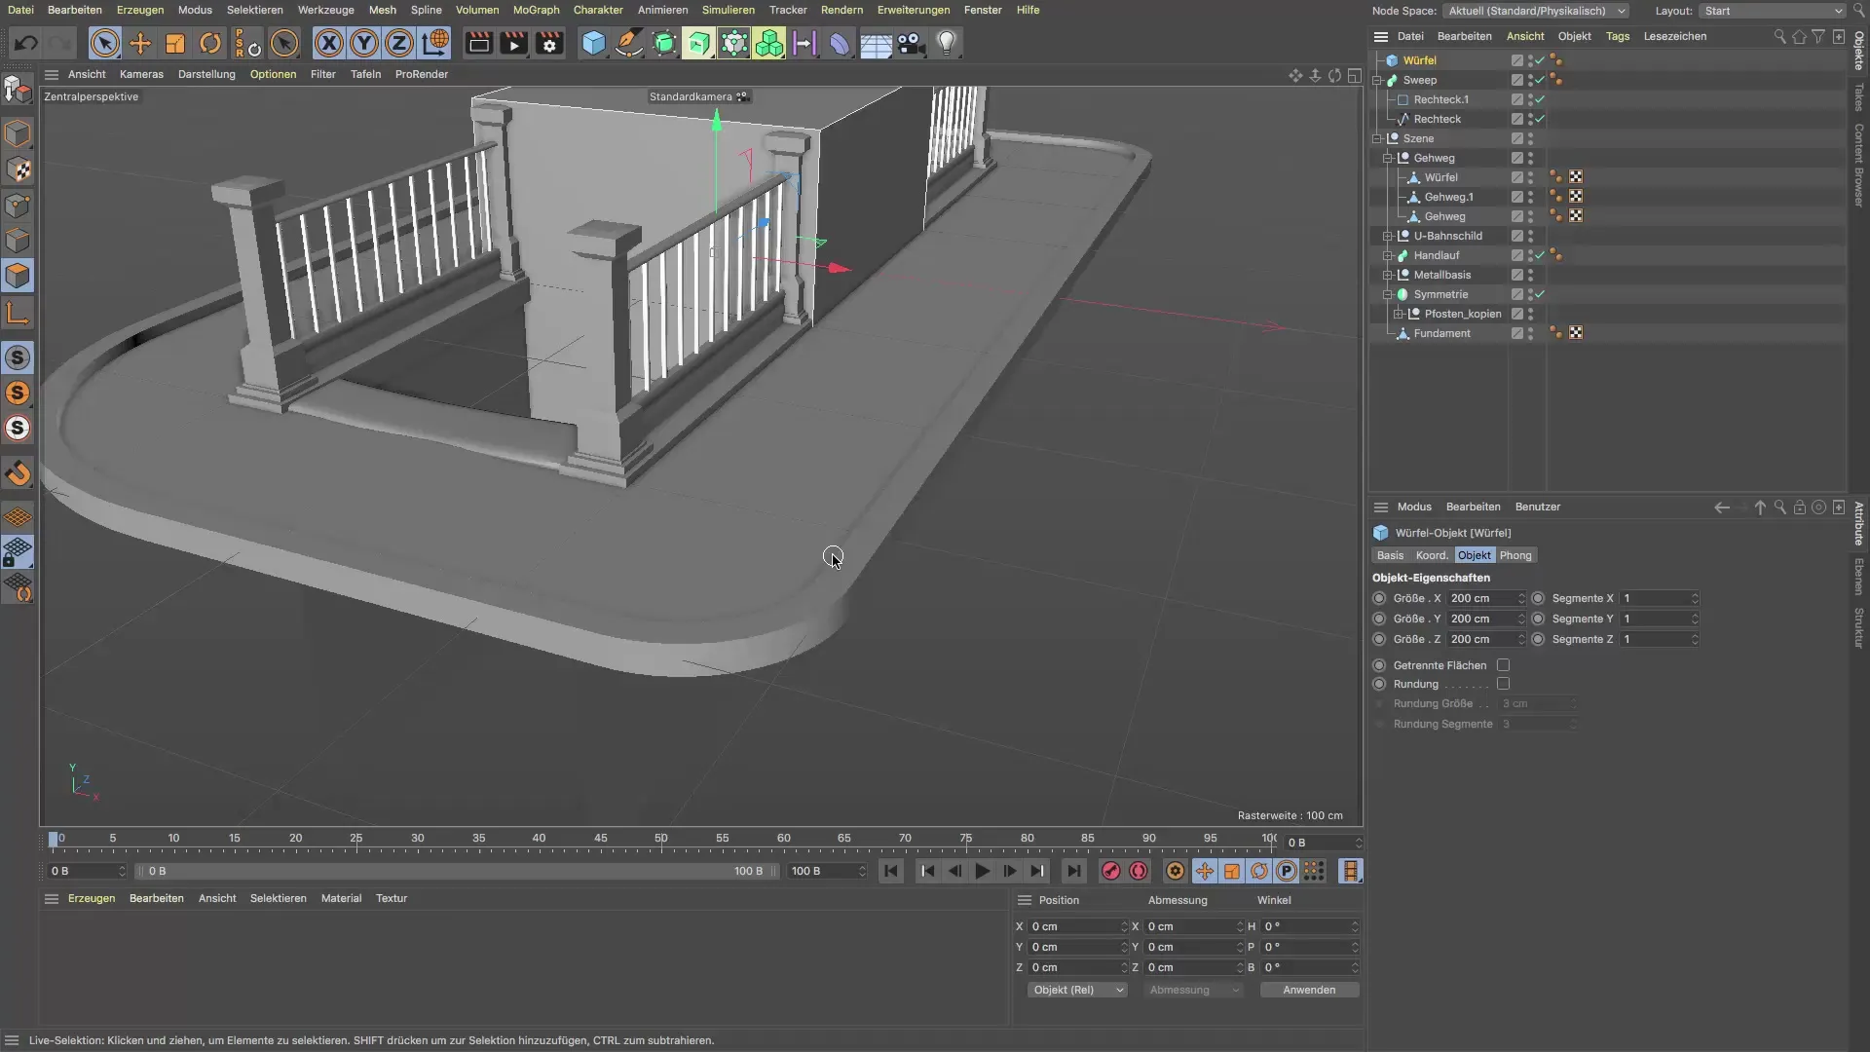Jump to the animation start
The image size is (1870, 1052).
[x=890, y=871]
